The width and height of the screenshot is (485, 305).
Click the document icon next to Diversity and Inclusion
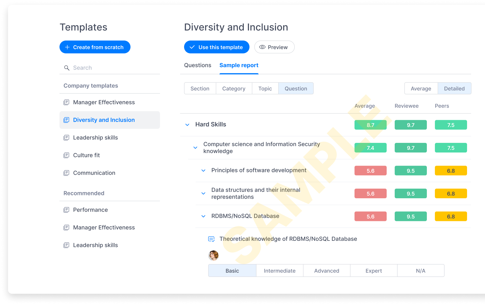tap(66, 120)
